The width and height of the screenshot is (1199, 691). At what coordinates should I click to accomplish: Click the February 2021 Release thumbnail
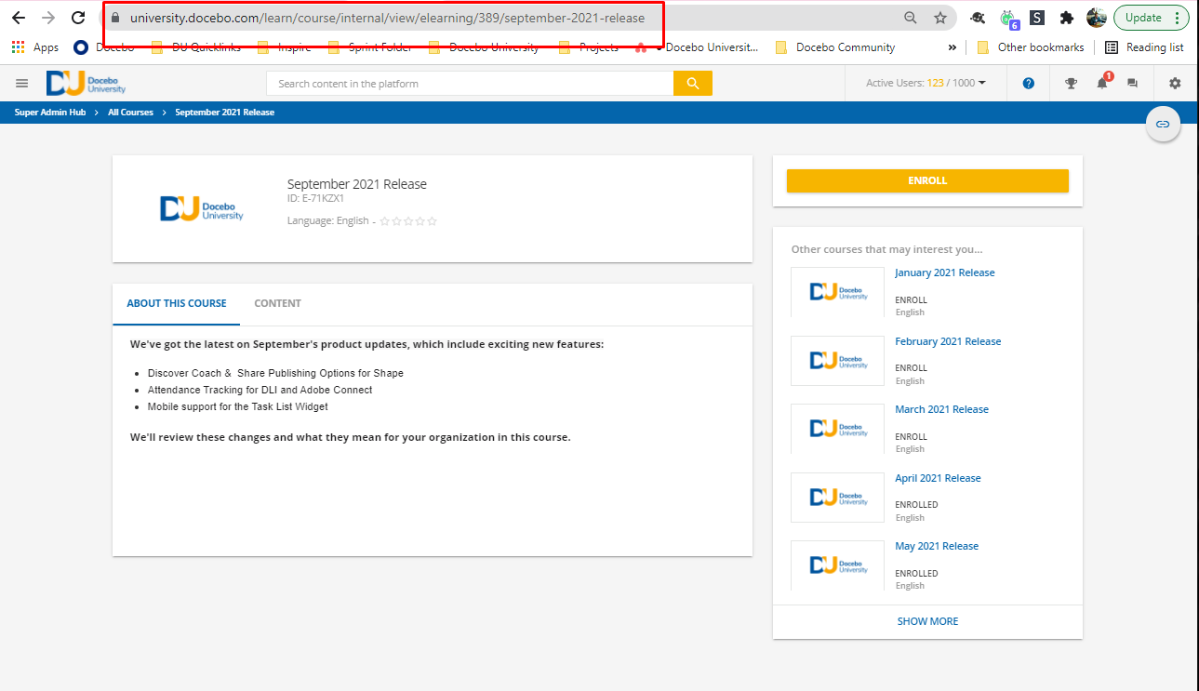click(x=837, y=361)
